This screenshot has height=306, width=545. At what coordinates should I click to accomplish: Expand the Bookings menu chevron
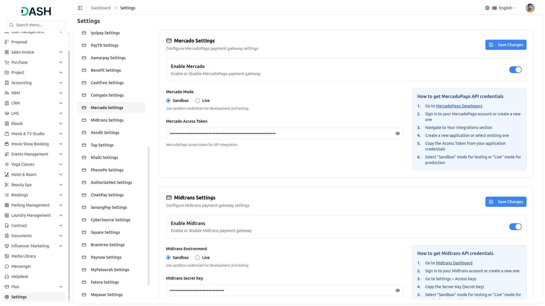click(60, 195)
